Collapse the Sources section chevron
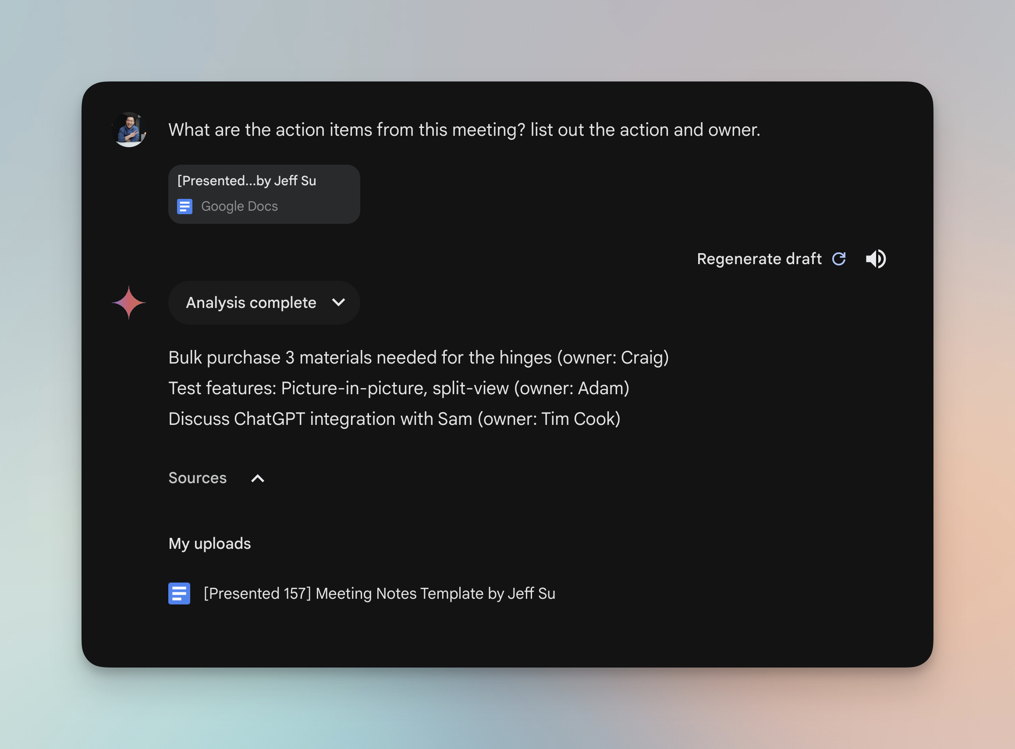The width and height of the screenshot is (1015, 749). [x=258, y=478]
